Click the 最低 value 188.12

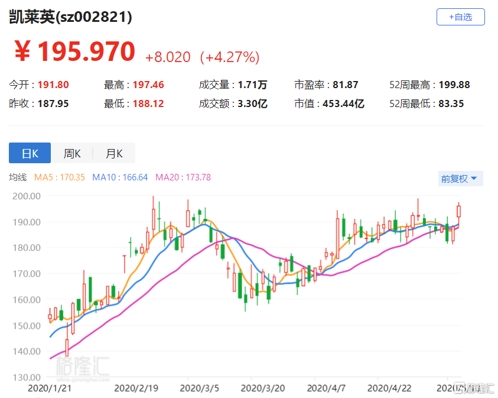point(148,103)
